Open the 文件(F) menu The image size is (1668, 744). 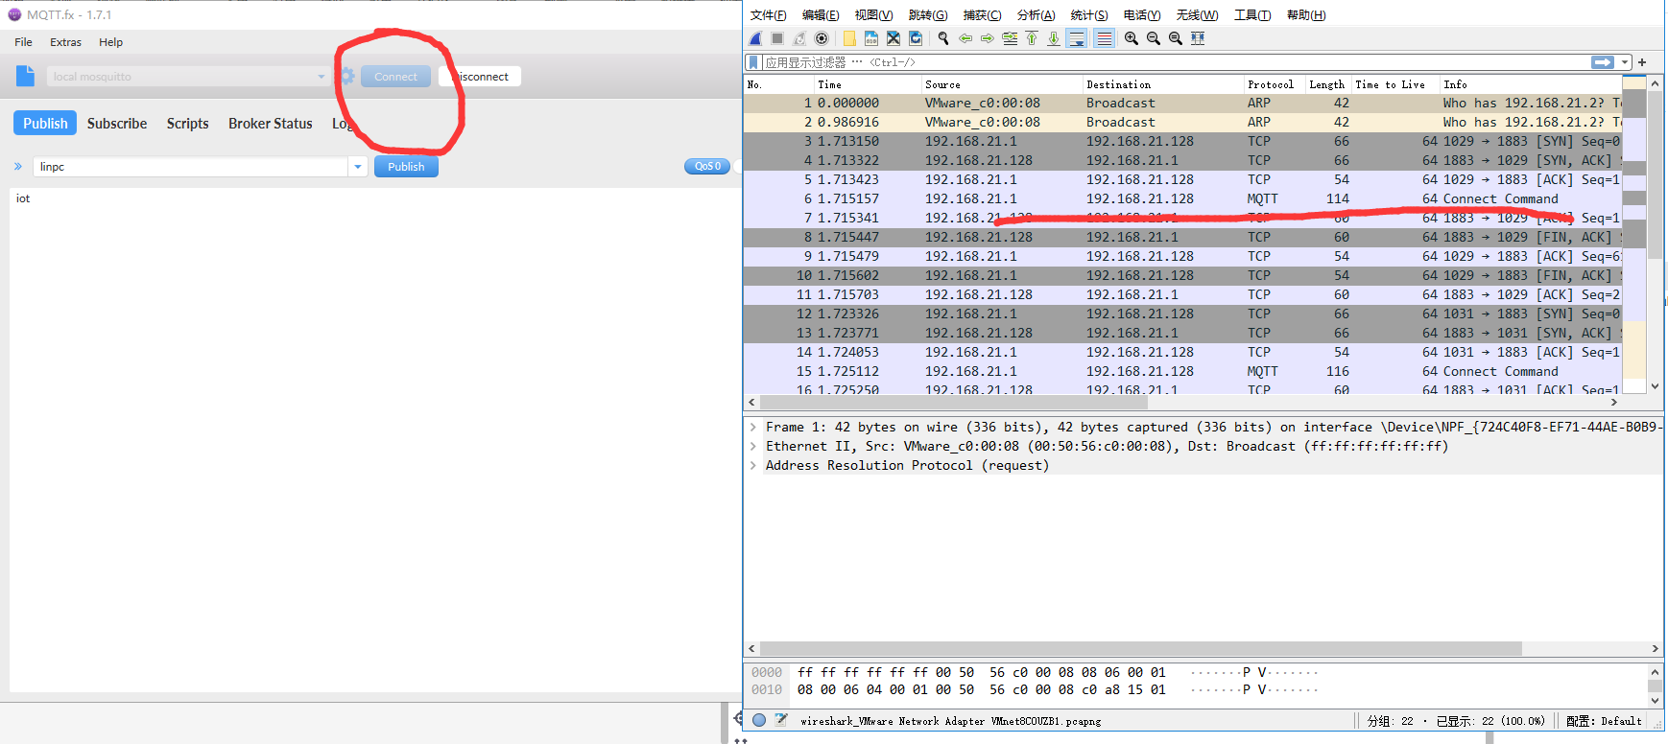tap(768, 15)
